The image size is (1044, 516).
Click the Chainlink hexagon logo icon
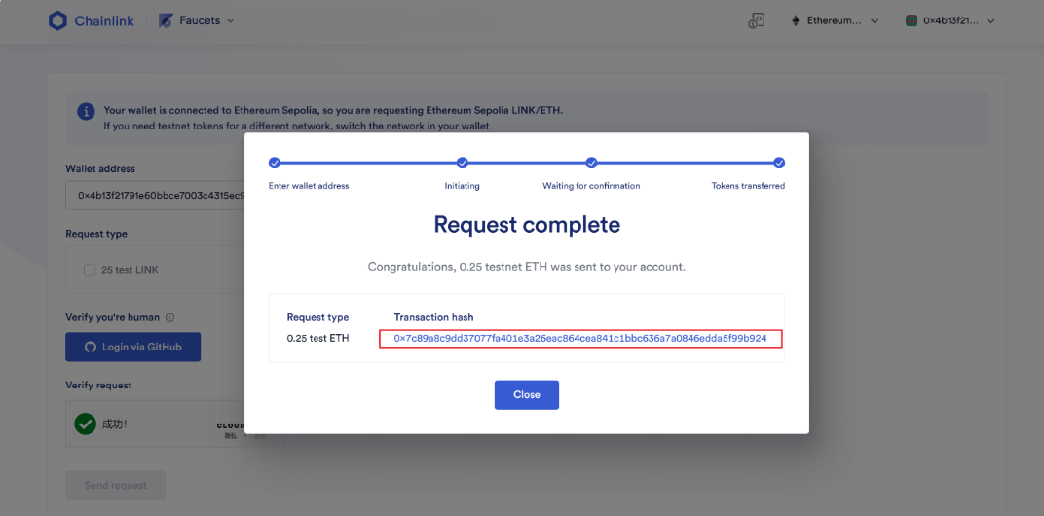point(57,20)
